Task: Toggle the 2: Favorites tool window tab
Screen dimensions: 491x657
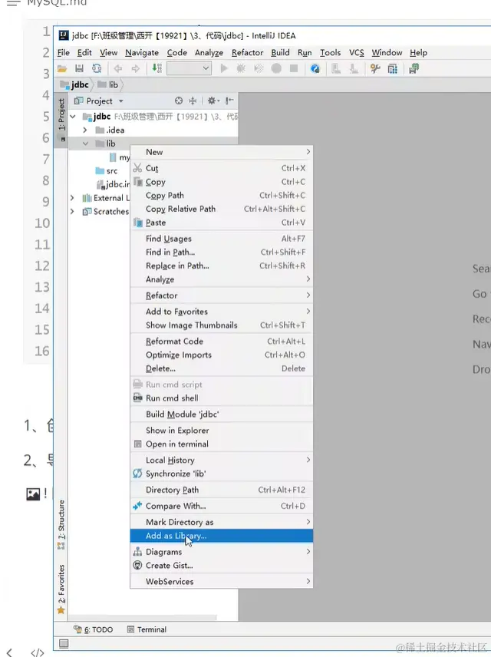Action: 61,589
